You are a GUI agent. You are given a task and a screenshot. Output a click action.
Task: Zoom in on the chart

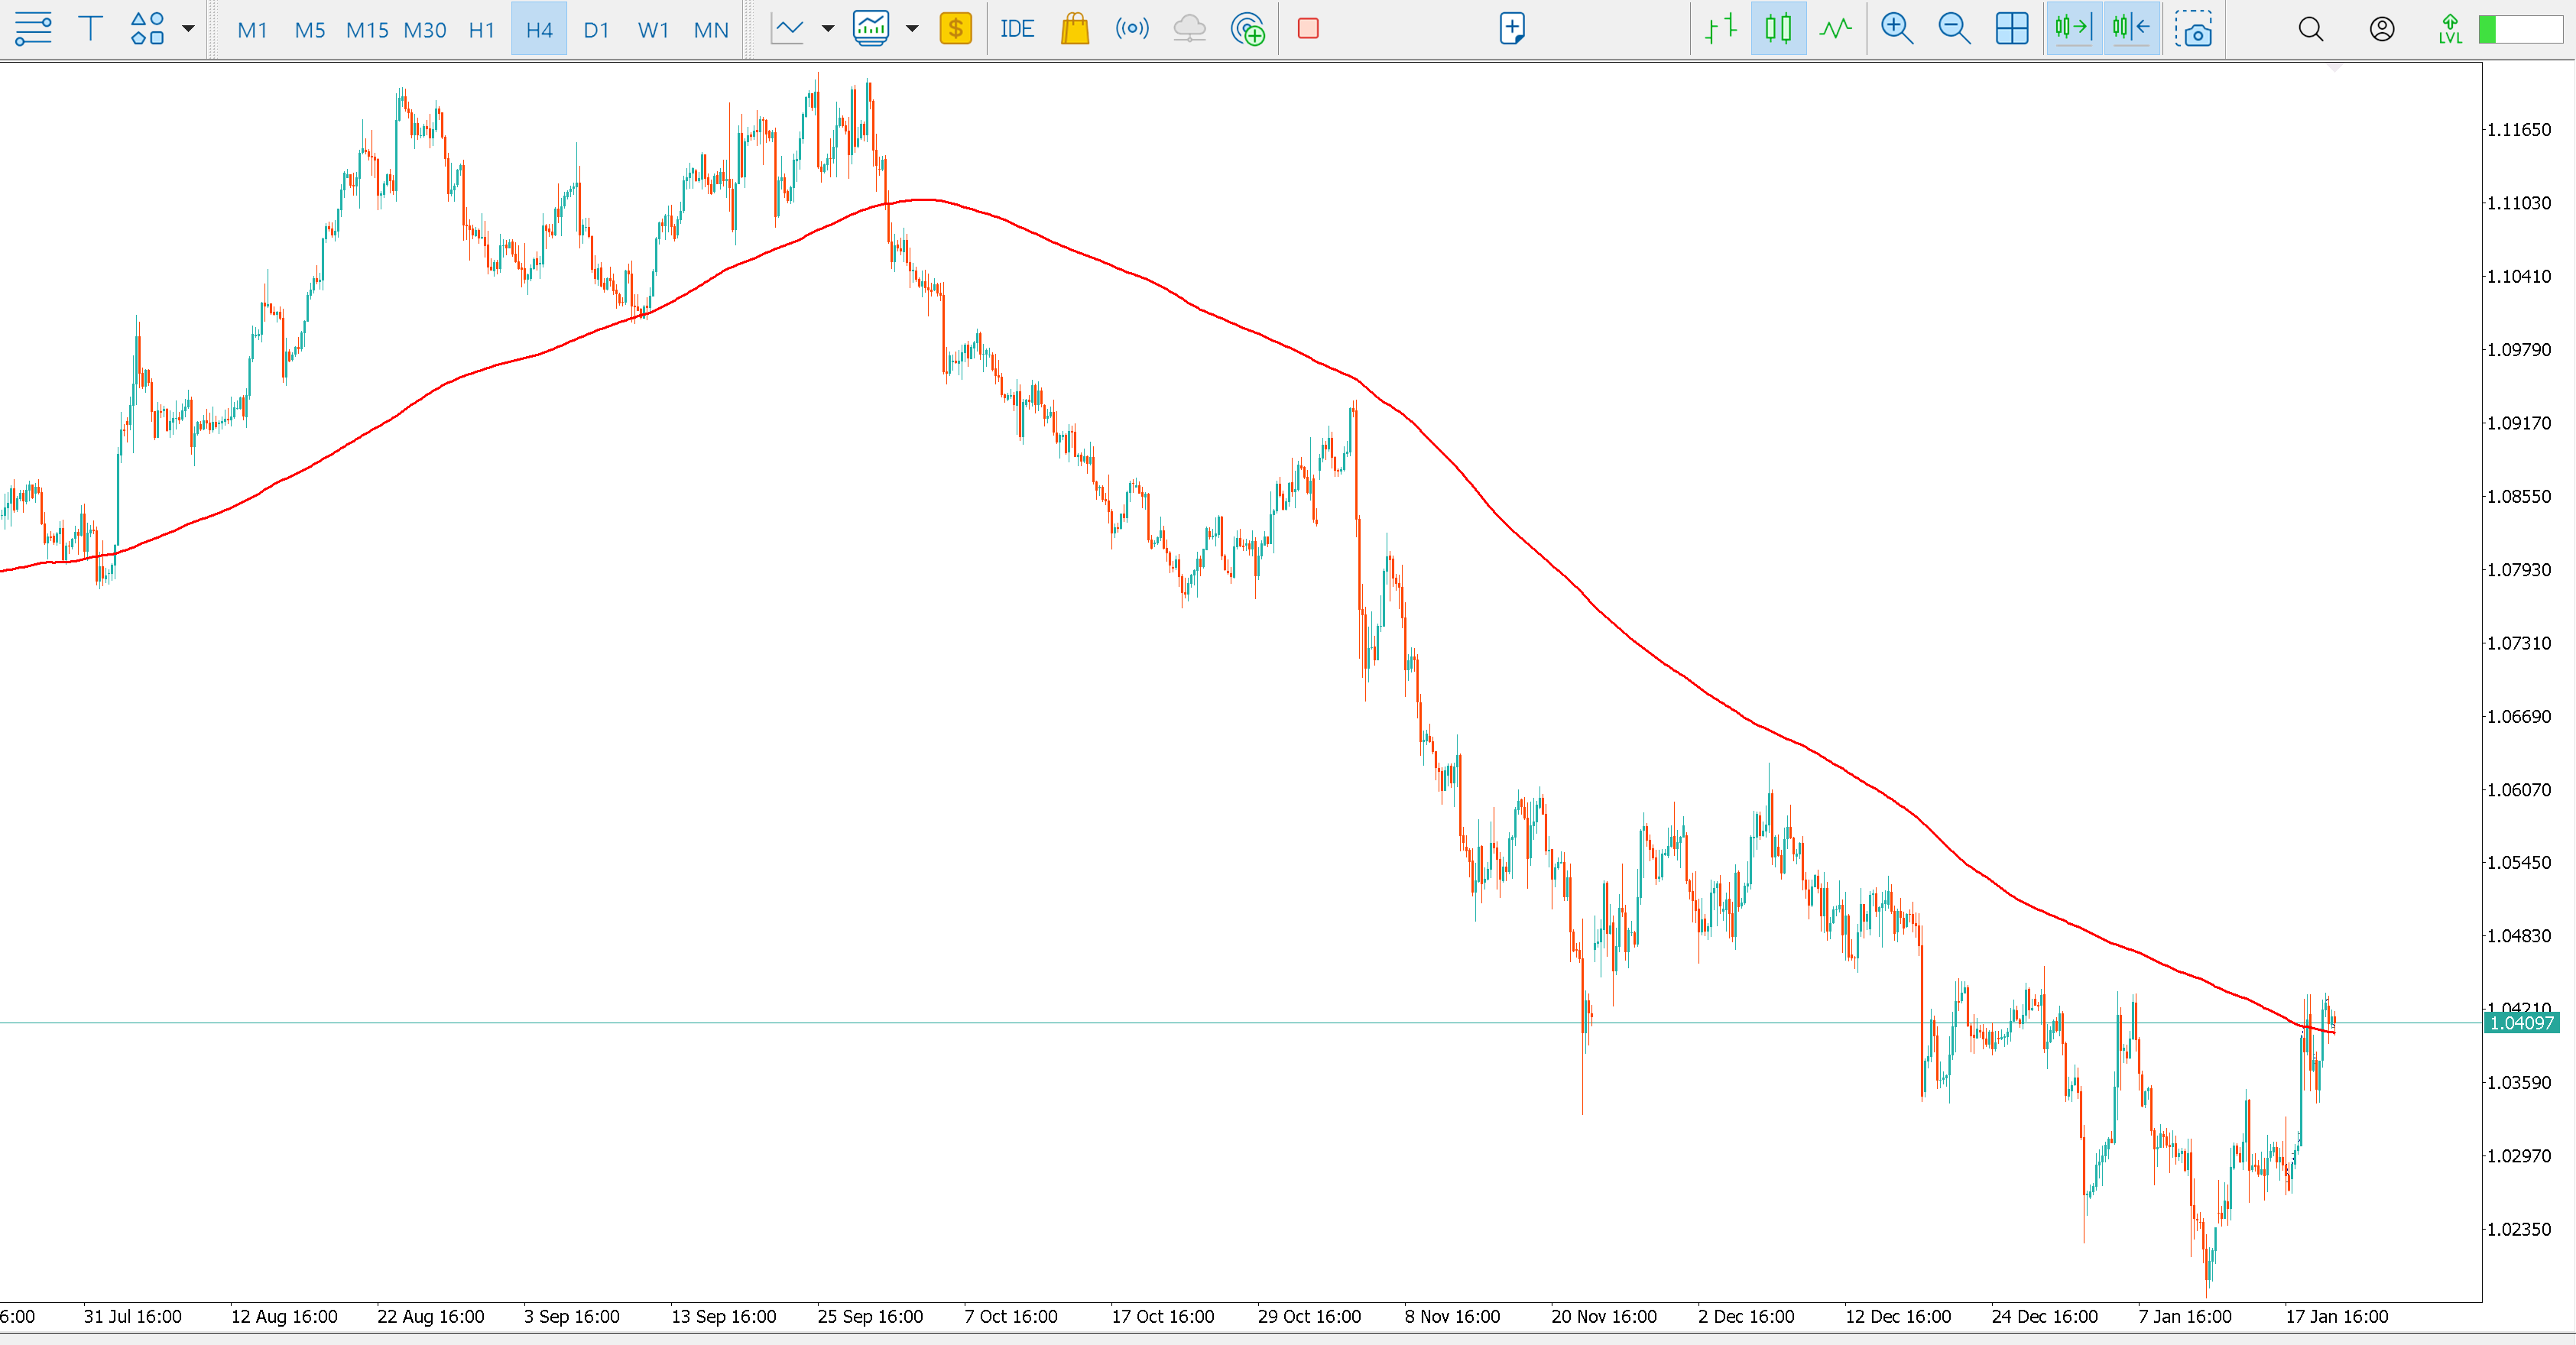tap(1897, 29)
